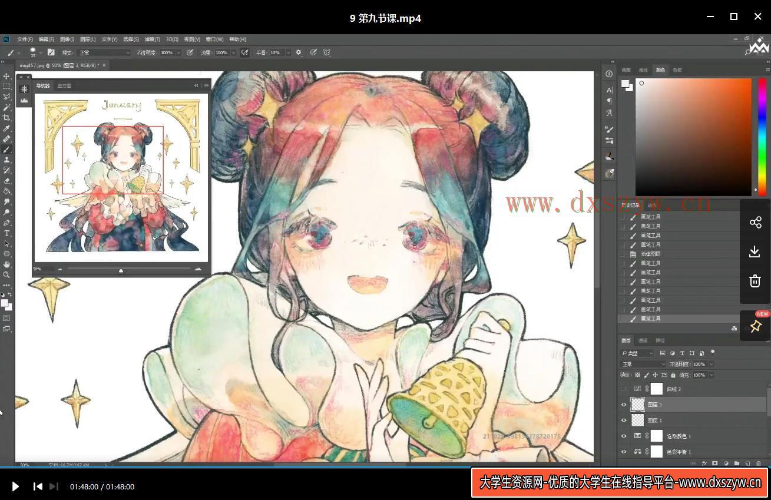Click the foreground color swatch in color panel
Screen dimensions: 771x500
pos(625,84)
